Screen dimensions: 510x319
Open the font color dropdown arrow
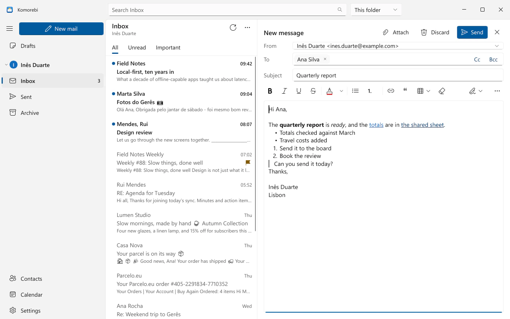pos(341,91)
